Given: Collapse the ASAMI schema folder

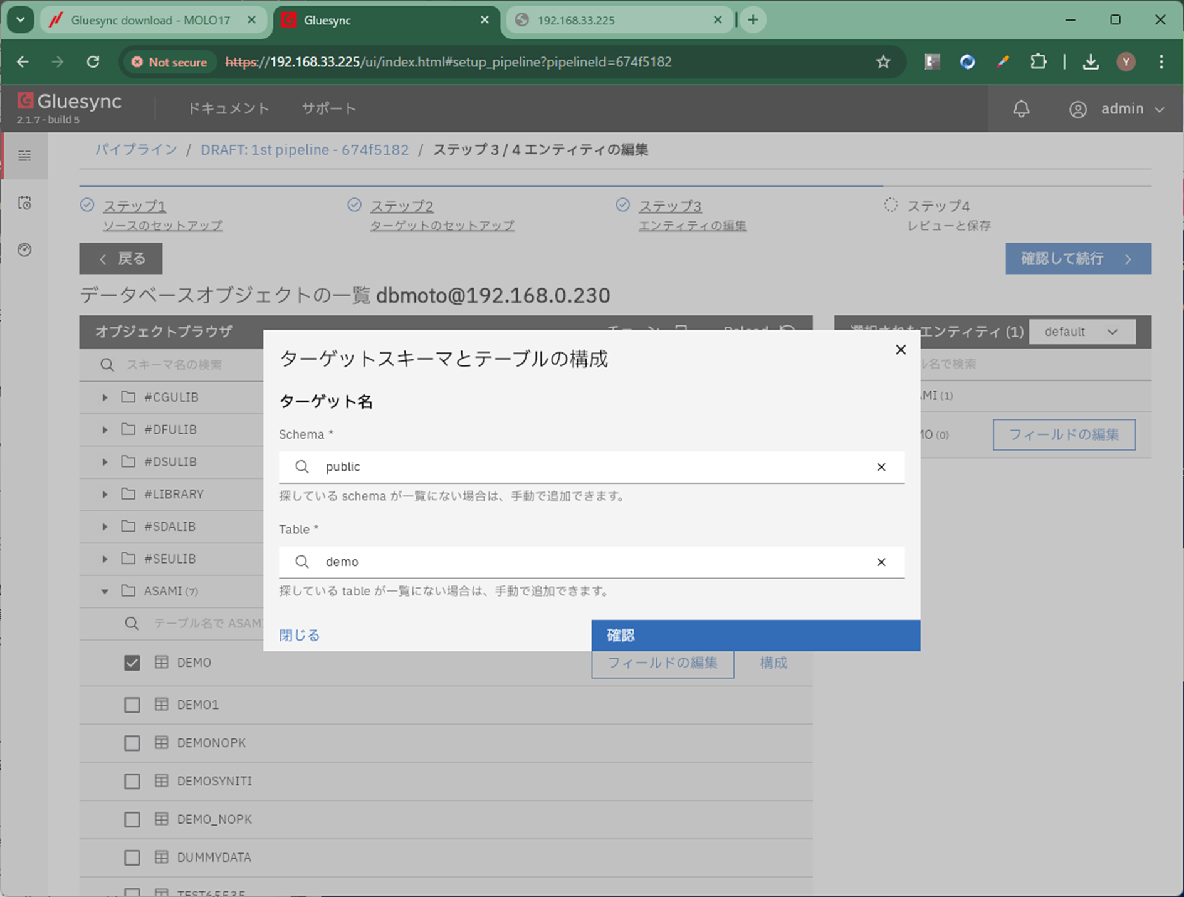Looking at the screenshot, I should point(105,591).
